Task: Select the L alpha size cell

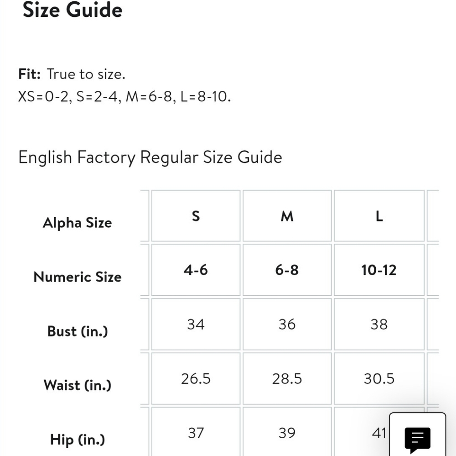Action: pos(379,216)
